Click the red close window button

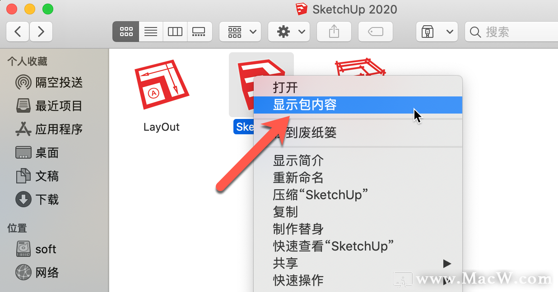click(x=12, y=9)
